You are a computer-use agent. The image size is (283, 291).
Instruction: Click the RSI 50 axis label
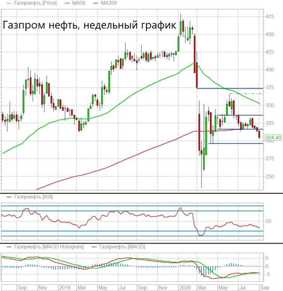pyautogui.click(x=268, y=221)
